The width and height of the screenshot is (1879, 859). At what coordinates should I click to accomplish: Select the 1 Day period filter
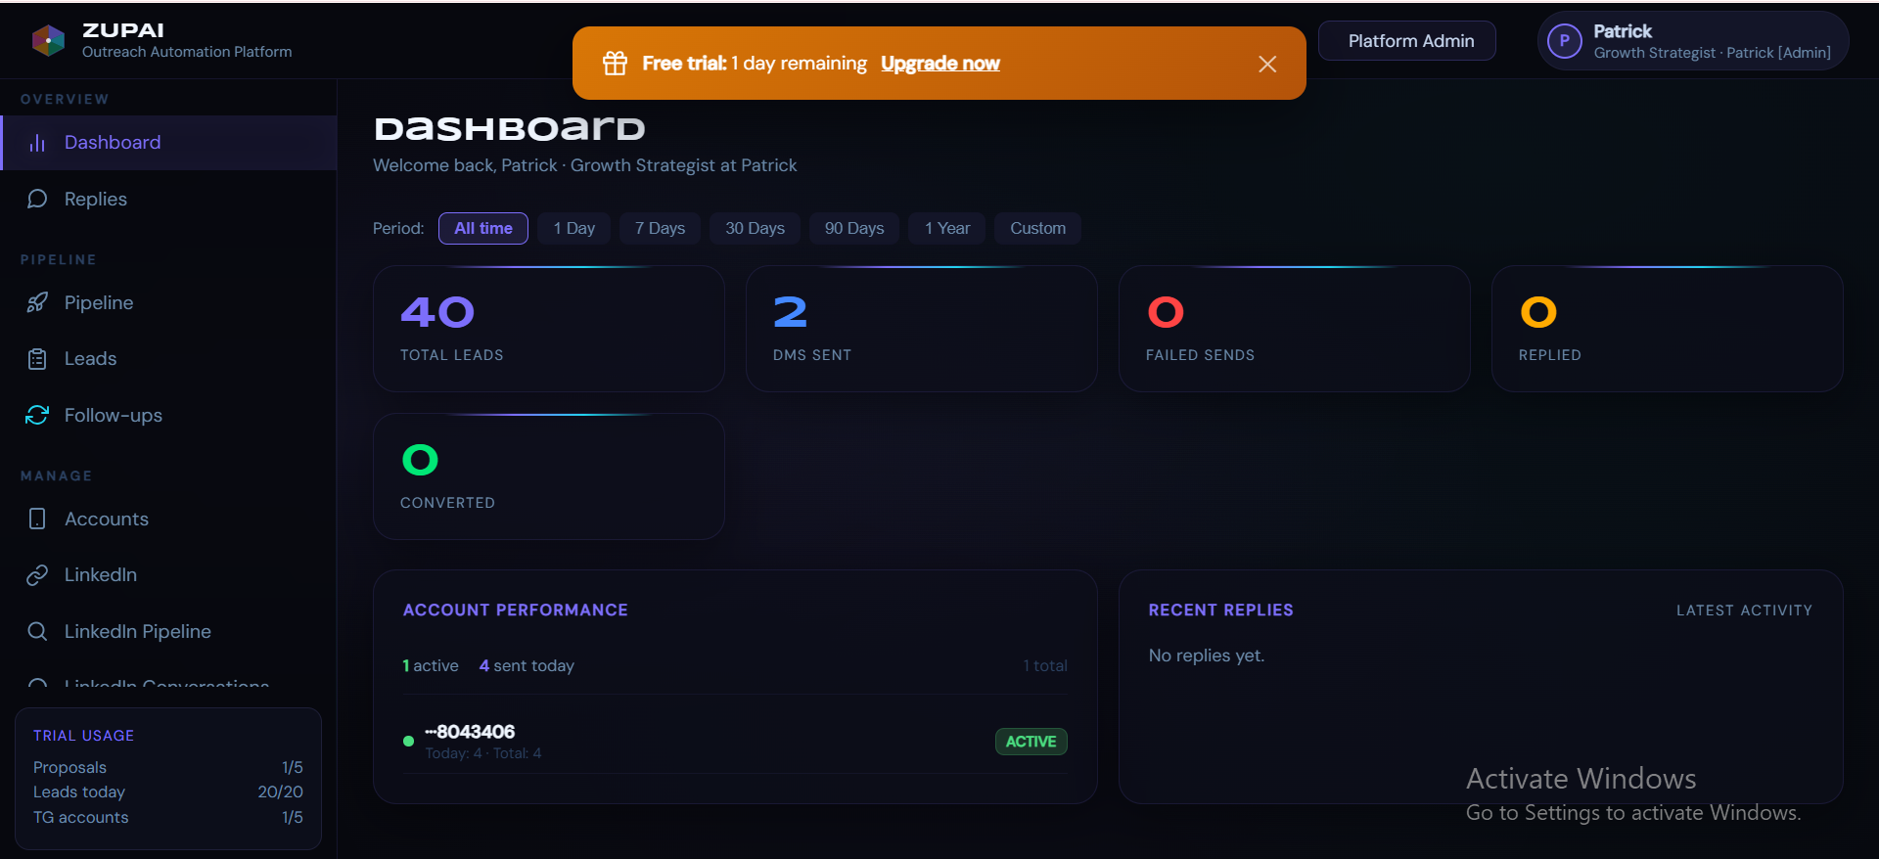pos(573,228)
